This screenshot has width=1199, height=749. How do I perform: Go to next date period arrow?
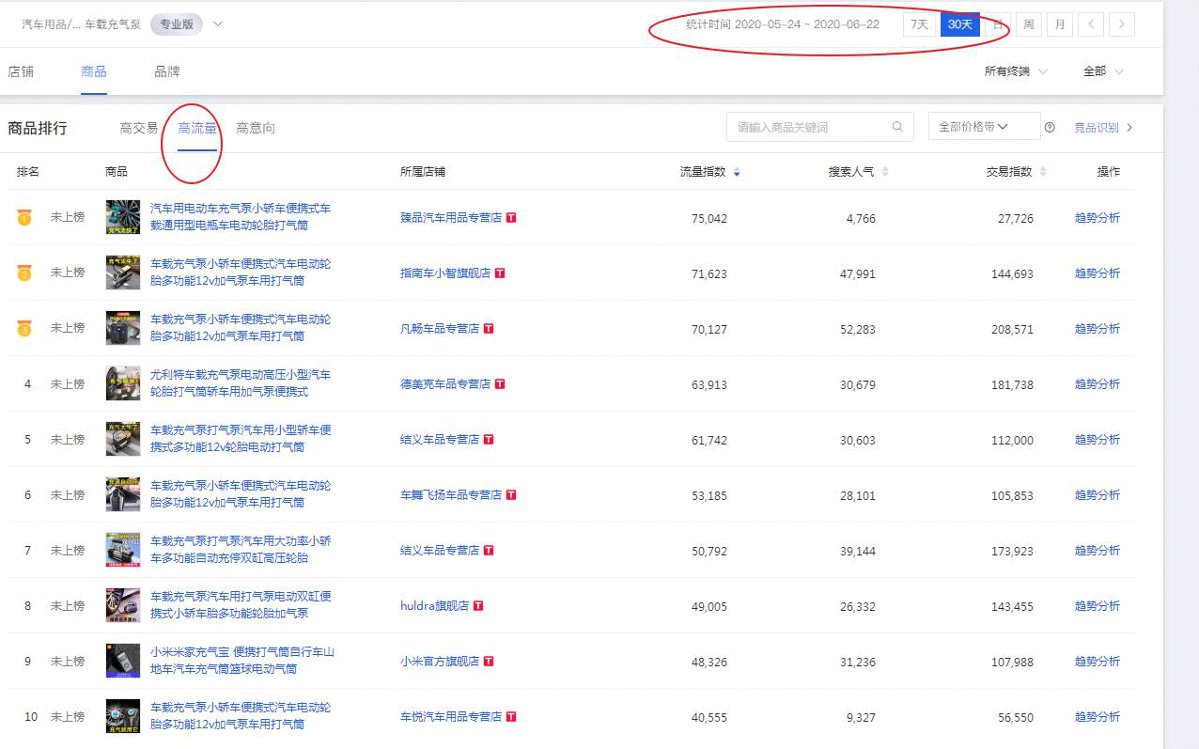(1121, 24)
